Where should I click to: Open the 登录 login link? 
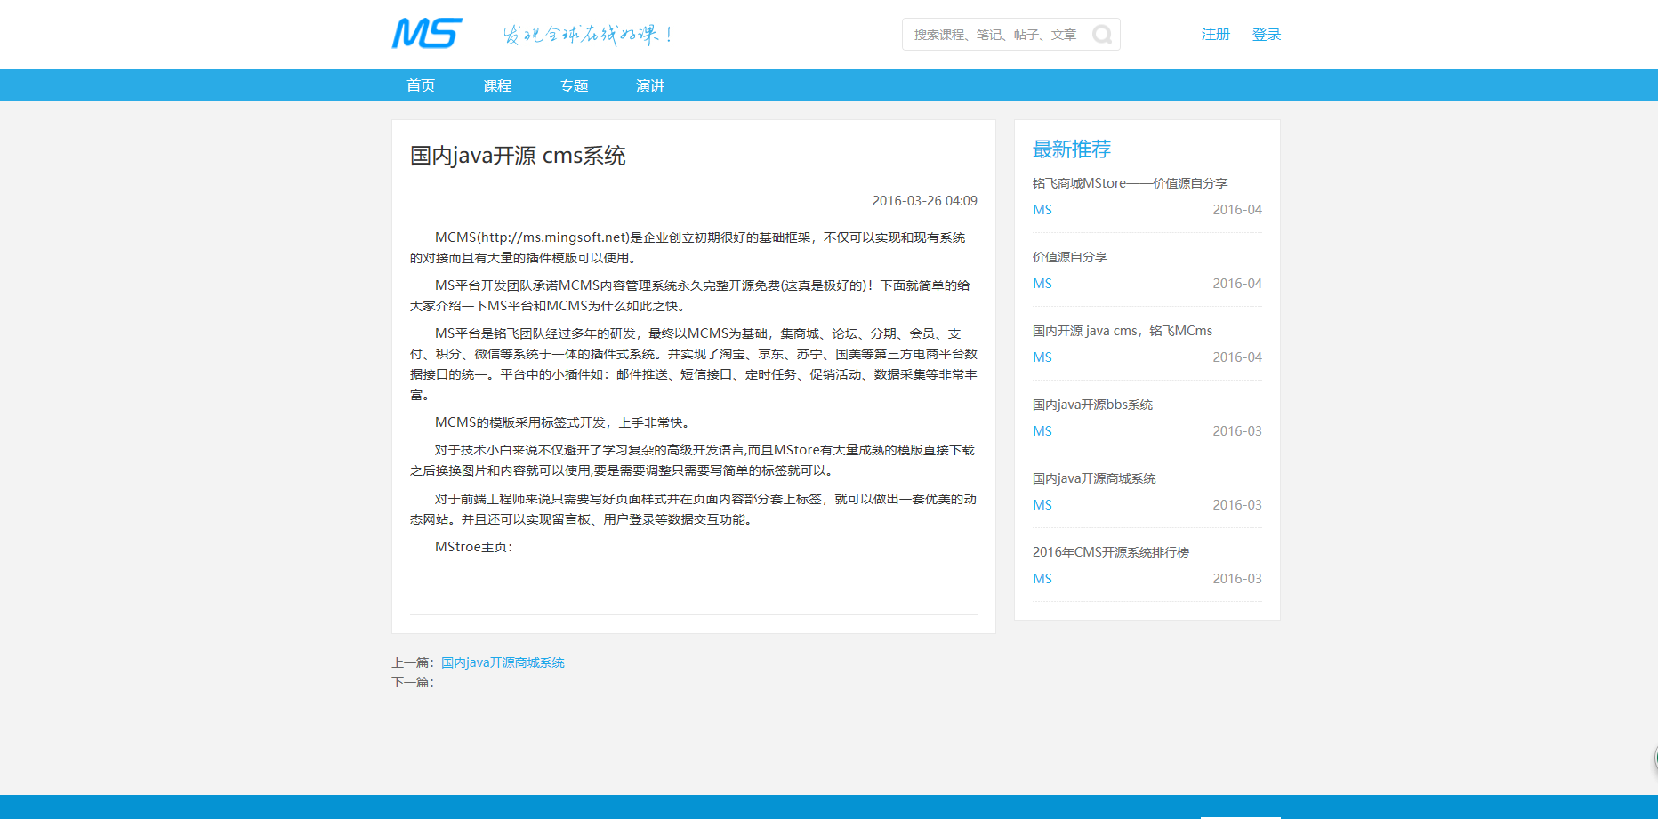[1266, 35]
